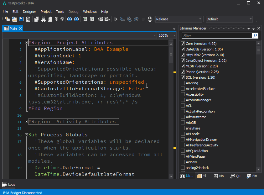
Task: Click the Cut scissors icon
Action: pyautogui.click(x=43, y=19)
